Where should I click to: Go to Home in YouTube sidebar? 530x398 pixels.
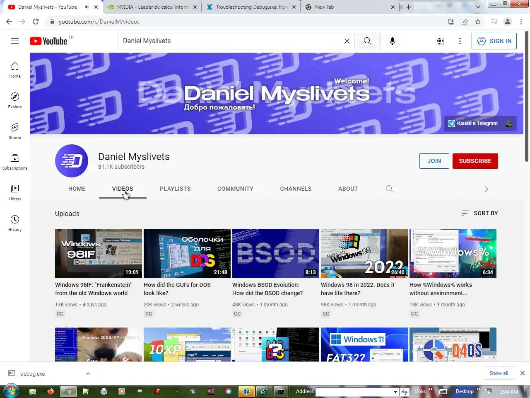point(15,70)
